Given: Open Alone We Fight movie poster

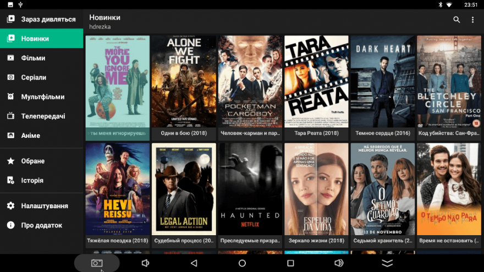Looking at the screenshot, I should (184, 81).
